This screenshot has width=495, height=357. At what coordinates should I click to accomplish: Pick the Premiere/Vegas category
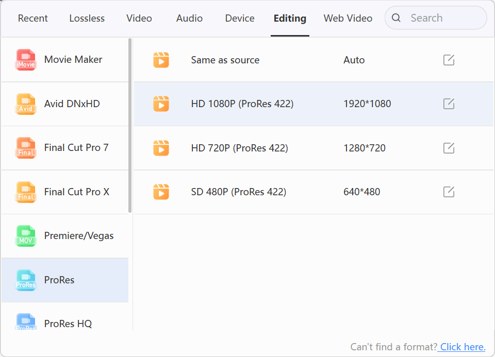(x=65, y=235)
